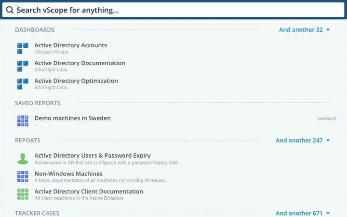Click the DASHBOARDS section heading

(35, 30)
